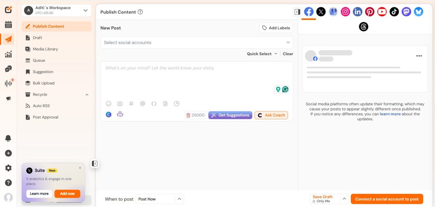Click the plus circle icon in rail
This screenshot has height=207, width=435.
point(8,153)
